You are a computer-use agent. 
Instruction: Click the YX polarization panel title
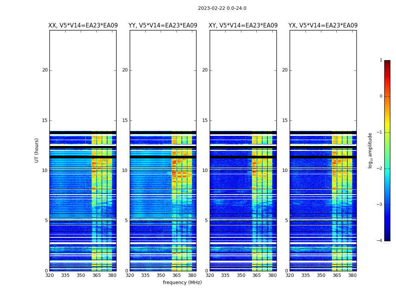323,26
